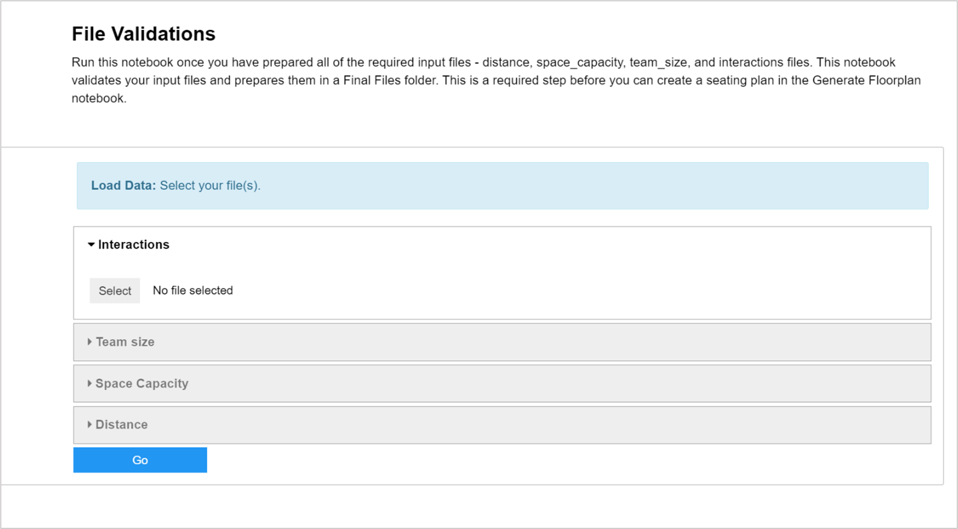This screenshot has width=958, height=529.
Task: Click the Select file button under Interactions
Action: (115, 291)
